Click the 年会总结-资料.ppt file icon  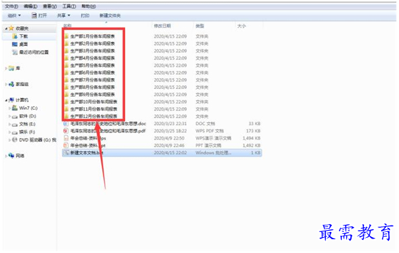pos(66,145)
